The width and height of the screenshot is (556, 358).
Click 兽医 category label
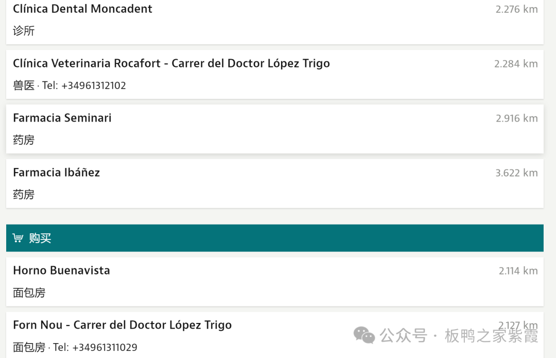(24, 86)
